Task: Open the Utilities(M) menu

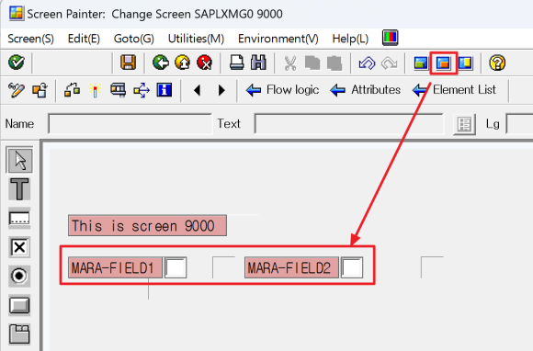Action: pos(196,39)
